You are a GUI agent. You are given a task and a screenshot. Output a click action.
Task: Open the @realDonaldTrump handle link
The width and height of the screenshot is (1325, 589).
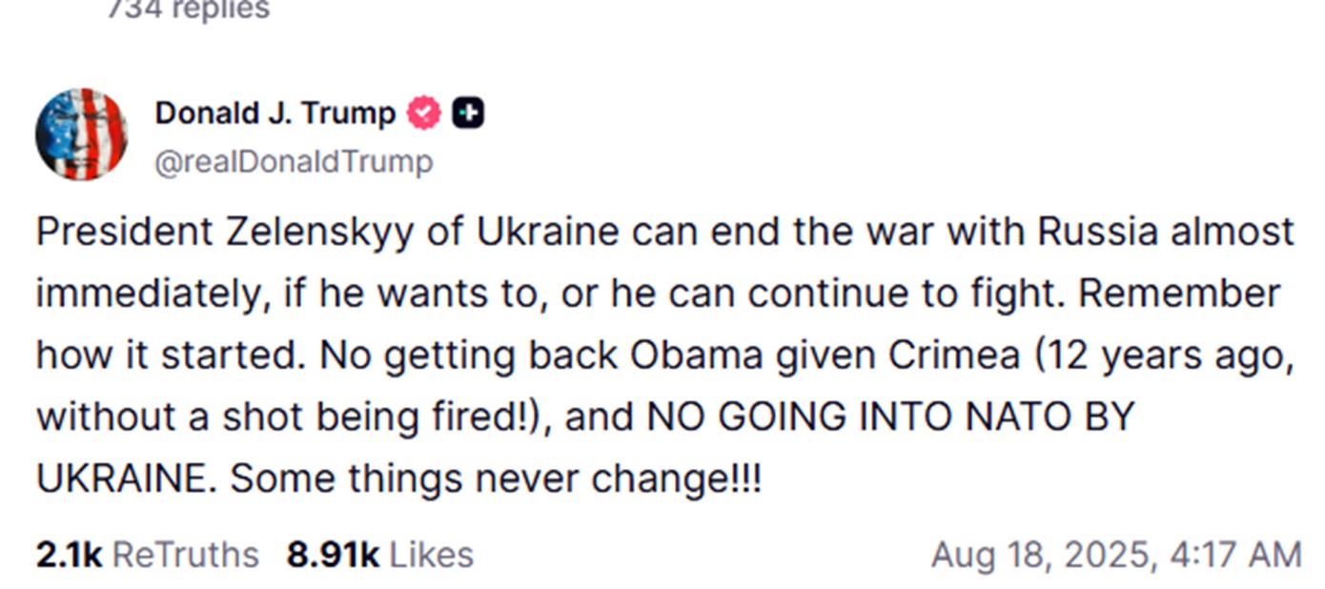294,162
